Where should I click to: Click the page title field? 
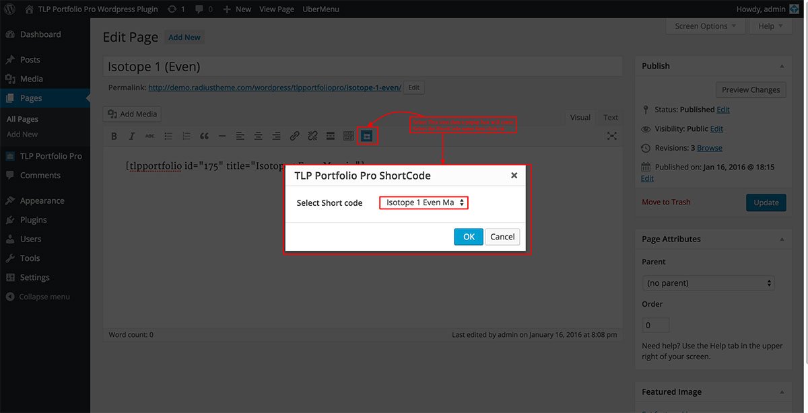pos(363,67)
